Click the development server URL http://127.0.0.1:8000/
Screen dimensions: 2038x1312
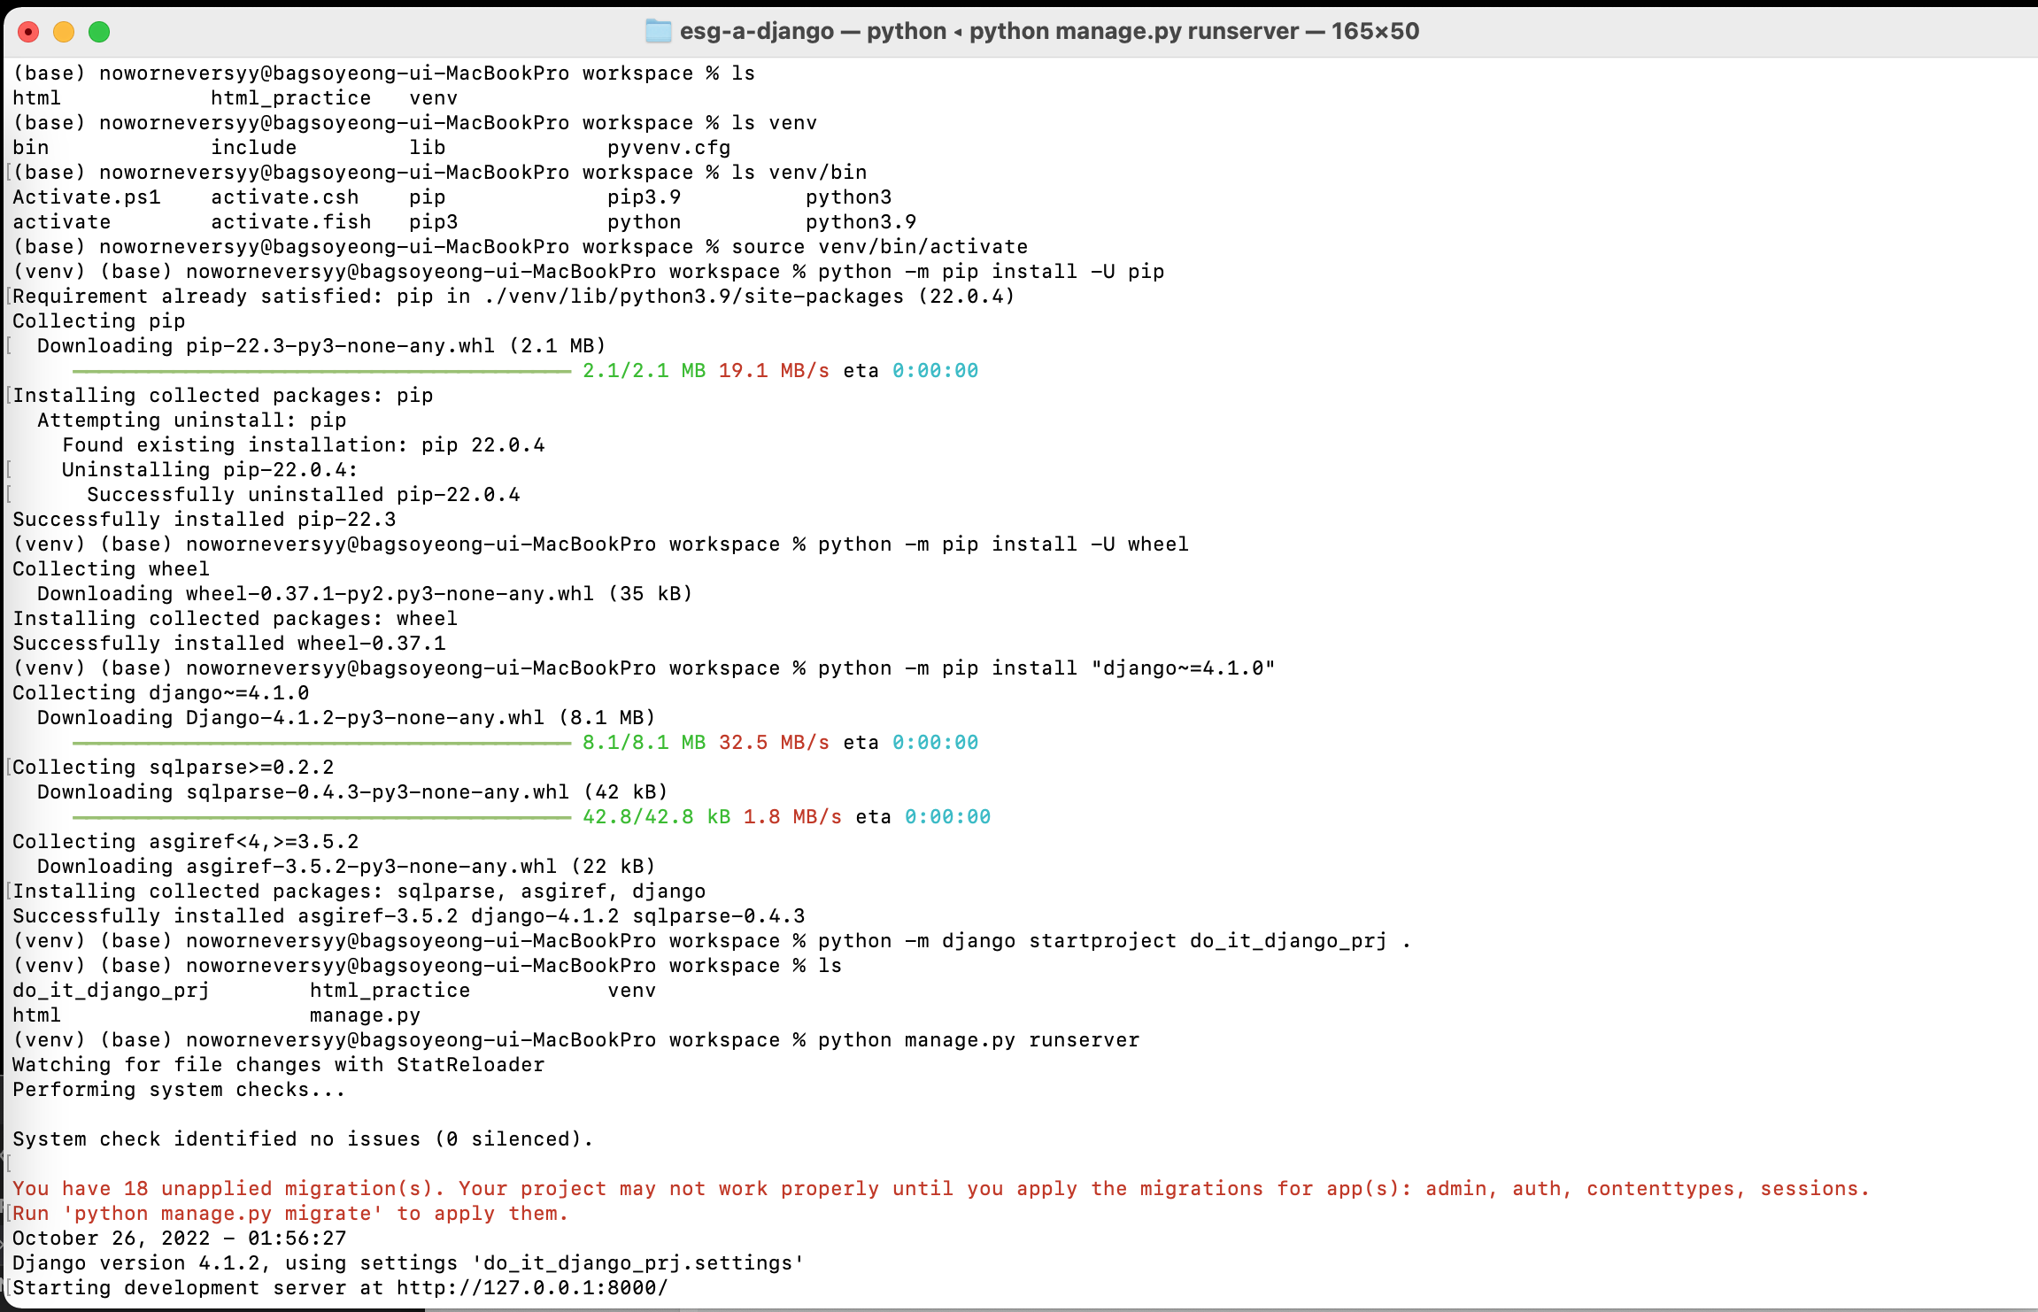(x=532, y=1288)
